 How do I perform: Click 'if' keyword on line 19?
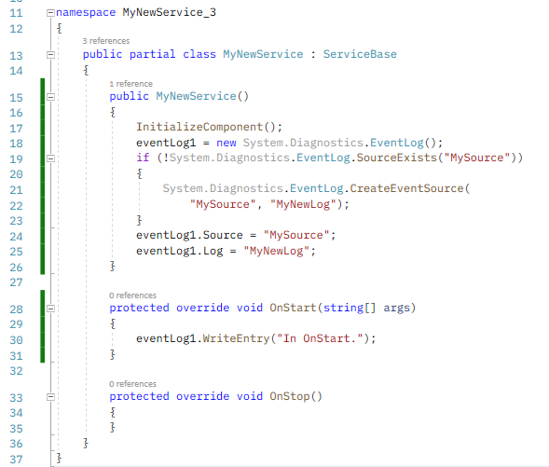(143, 158)
